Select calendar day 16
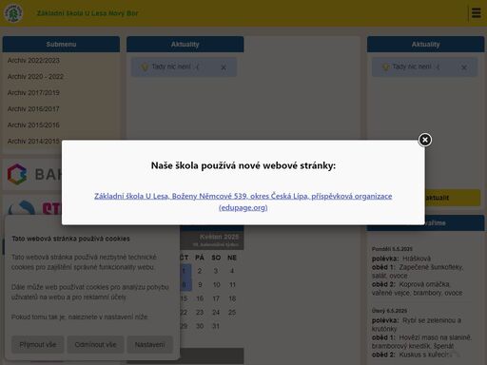The height and width of the screenshot is (365, 487). tap(200, 298)
